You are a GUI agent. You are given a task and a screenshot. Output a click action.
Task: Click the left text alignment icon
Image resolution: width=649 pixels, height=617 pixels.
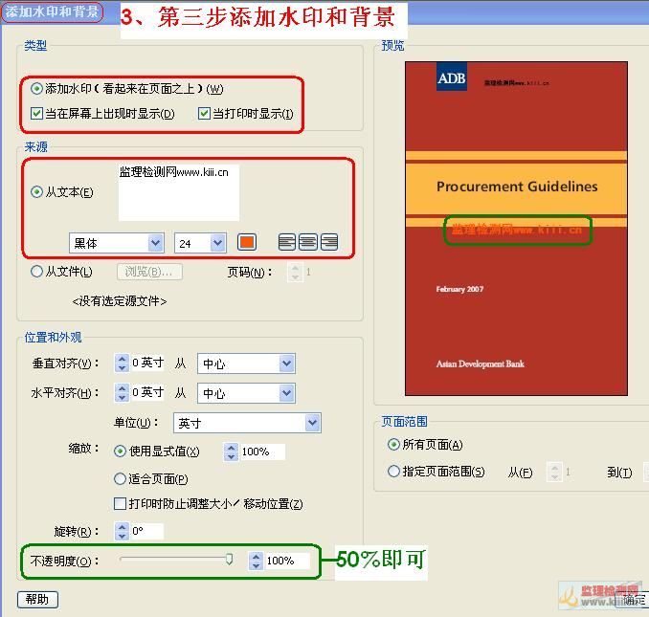coord(287,243)
